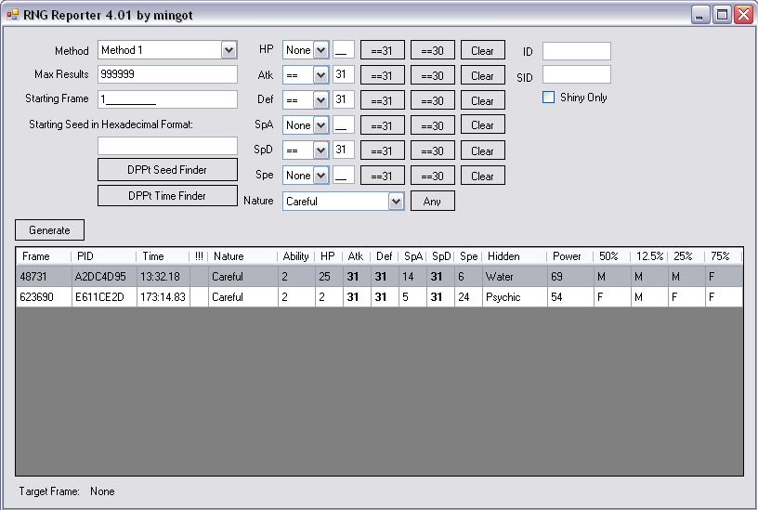Image resolution: width=758 pixels, height=510 pixels.
Task: Click the Hidden power cell Water
Action: [515, 277]
